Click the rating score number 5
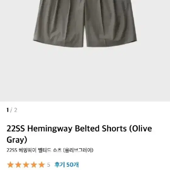This screenshot has width=170, height=170. point(48,165)
